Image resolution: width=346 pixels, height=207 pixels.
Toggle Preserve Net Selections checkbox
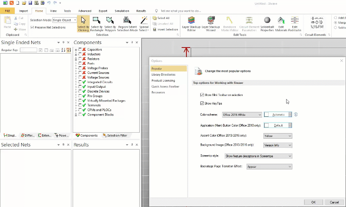[x=32, y=27]
